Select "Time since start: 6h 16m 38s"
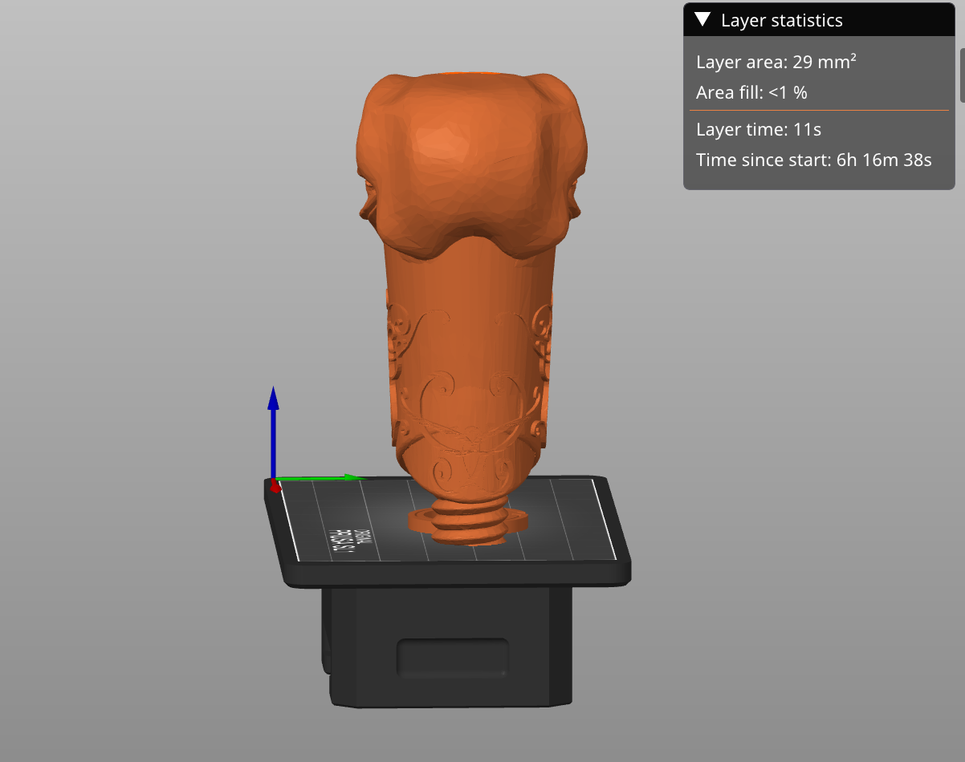Viewport: 965px width, 762px height. pyautogui.click(x=814, y=160)
